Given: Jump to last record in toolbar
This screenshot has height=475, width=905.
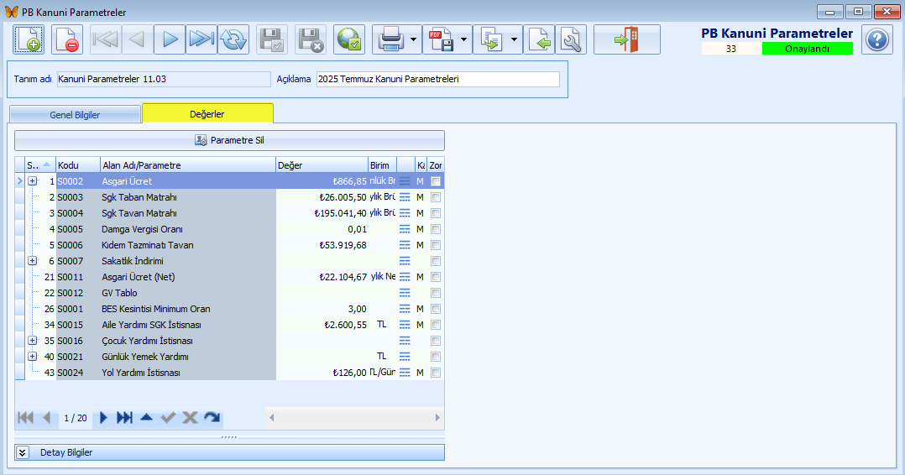Looking at the screenshot, I should (201, 39).
